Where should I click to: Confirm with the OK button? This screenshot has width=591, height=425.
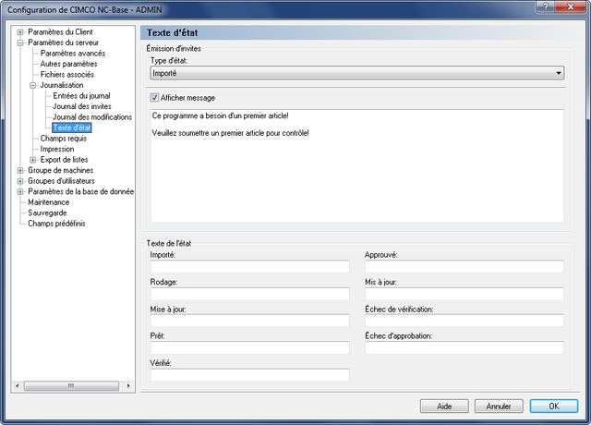click(554, 407)
